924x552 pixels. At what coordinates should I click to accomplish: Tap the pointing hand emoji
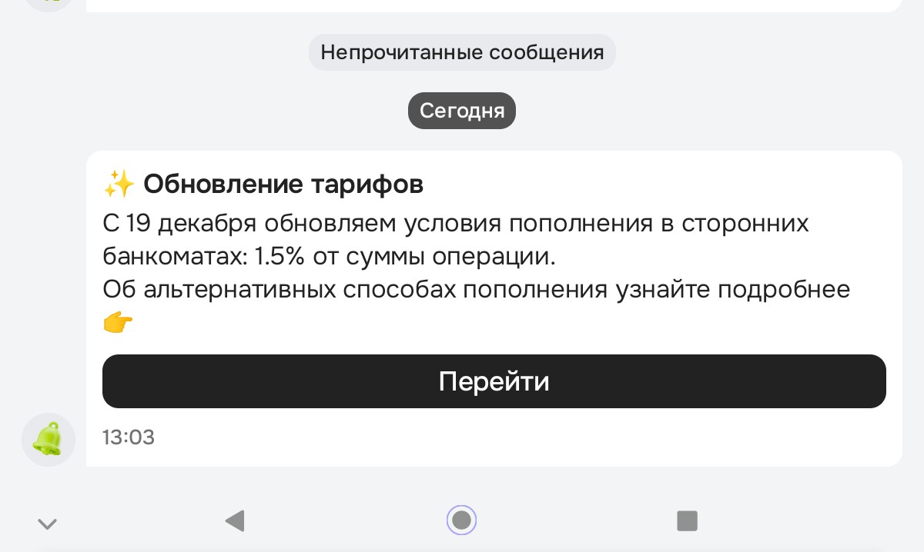click(x=118, y=324)
